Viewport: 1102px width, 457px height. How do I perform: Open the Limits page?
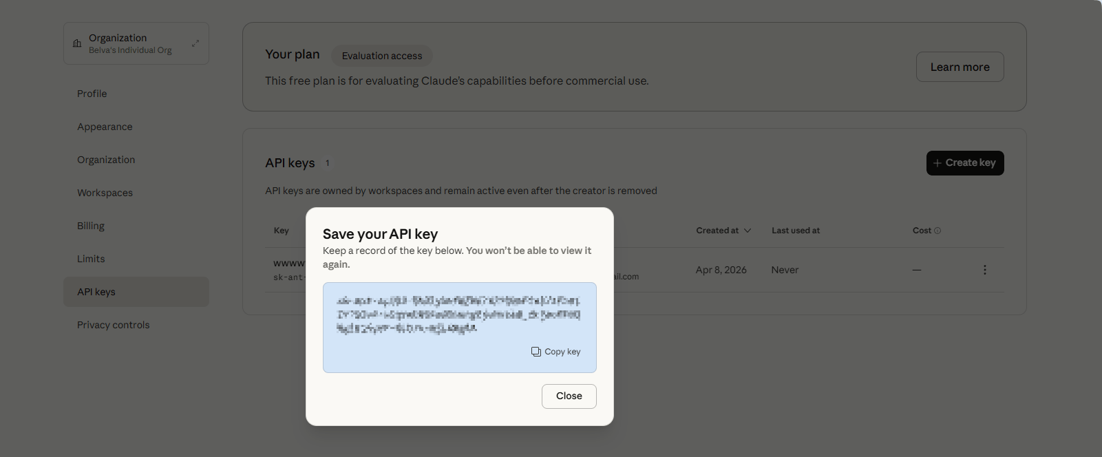pos(91,259)
